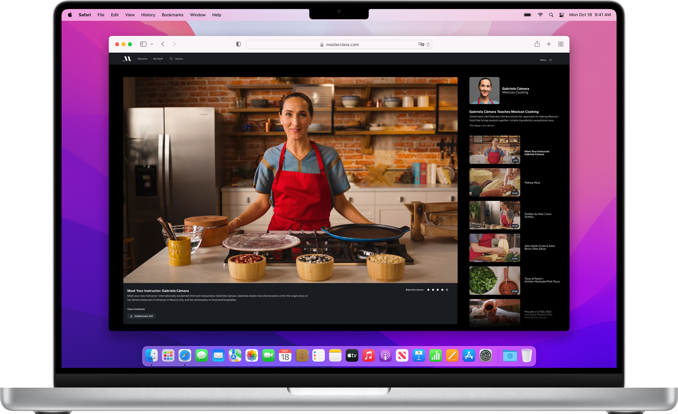Viewport: 678px width, 414px height.
Task: Click 'Gabriela Cámara Teaches Mexican Cooking' title
Action: click(x=504, y=112)
